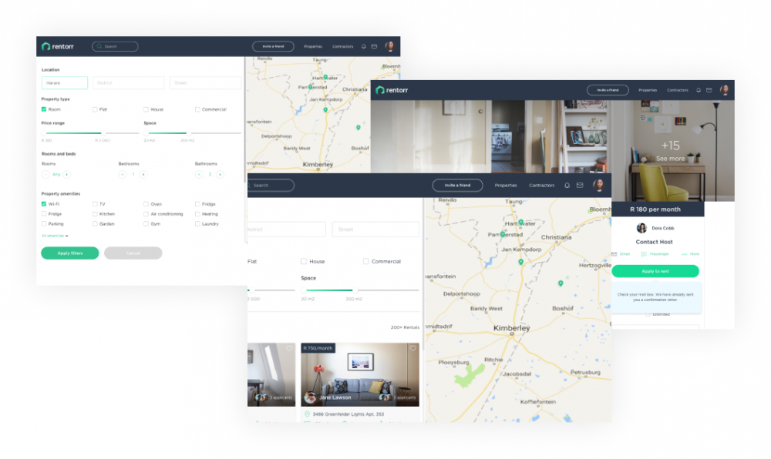This screenshot has width=771, height=459.
Task: Open the profile avatar in the map listings window
Action: point(598,185)
